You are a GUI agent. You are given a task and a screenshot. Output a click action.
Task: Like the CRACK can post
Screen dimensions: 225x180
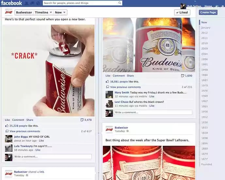tap(7, 120)
